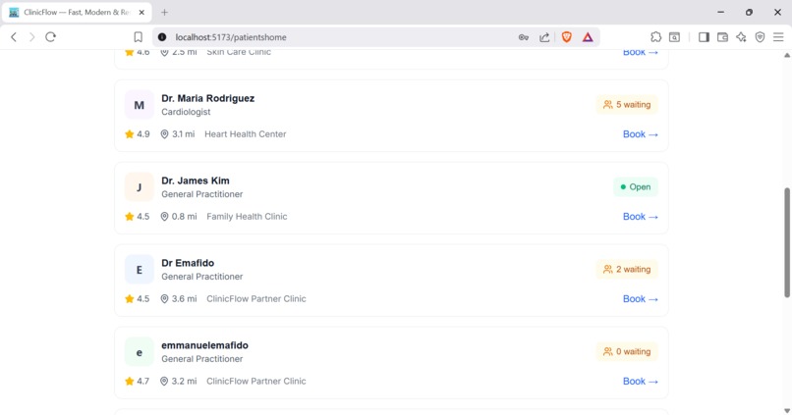Book appointment with emmanuelemafido
792x415 pixels.
click(640, 382)
